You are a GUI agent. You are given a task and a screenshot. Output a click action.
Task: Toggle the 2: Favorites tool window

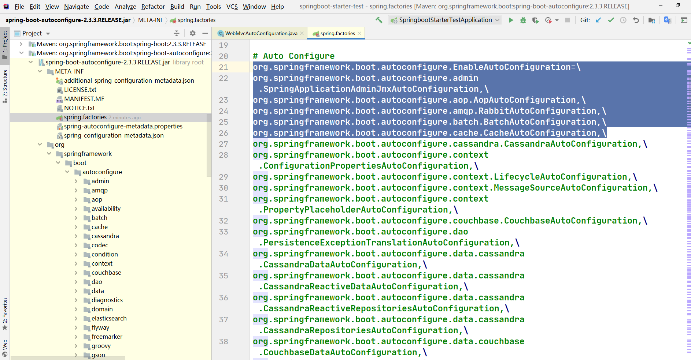pyautogui.click(x=5, y=314)
